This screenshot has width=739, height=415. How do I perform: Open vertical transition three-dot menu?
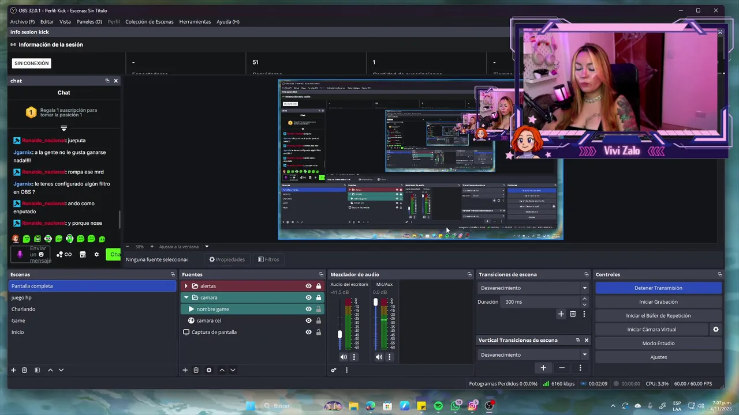pyautogui.click(x=580, y=368)
